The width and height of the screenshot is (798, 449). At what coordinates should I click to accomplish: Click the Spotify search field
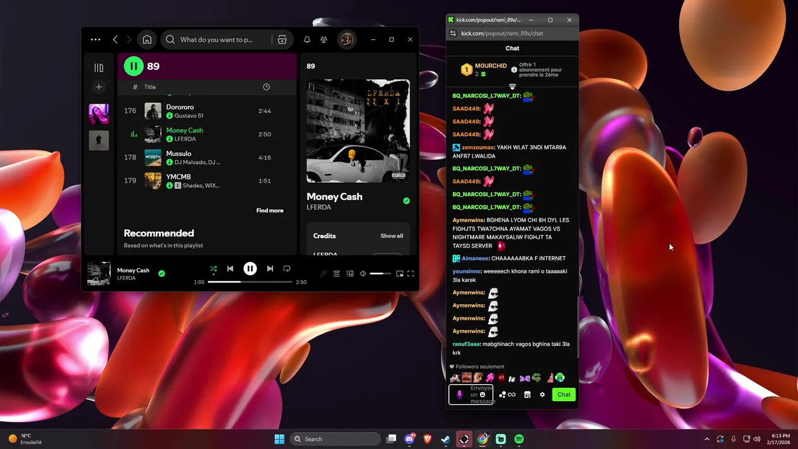tap(216, 39)
